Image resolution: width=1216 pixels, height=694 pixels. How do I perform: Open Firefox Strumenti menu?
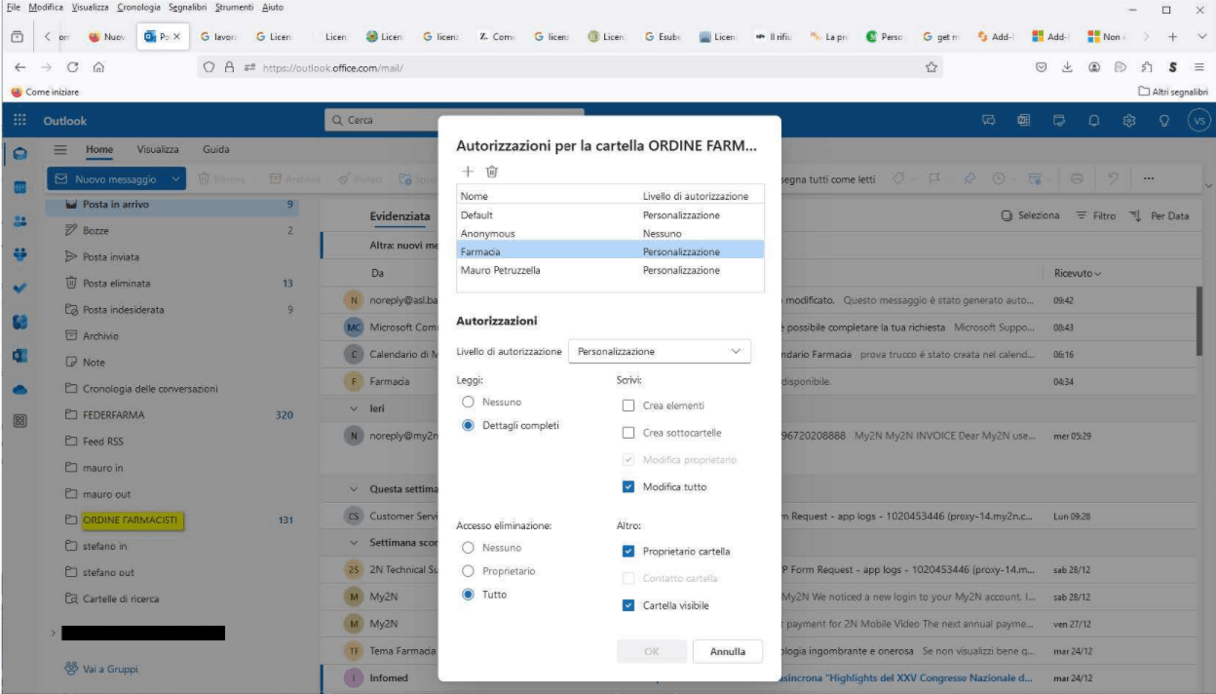click(x=234, y=7)
